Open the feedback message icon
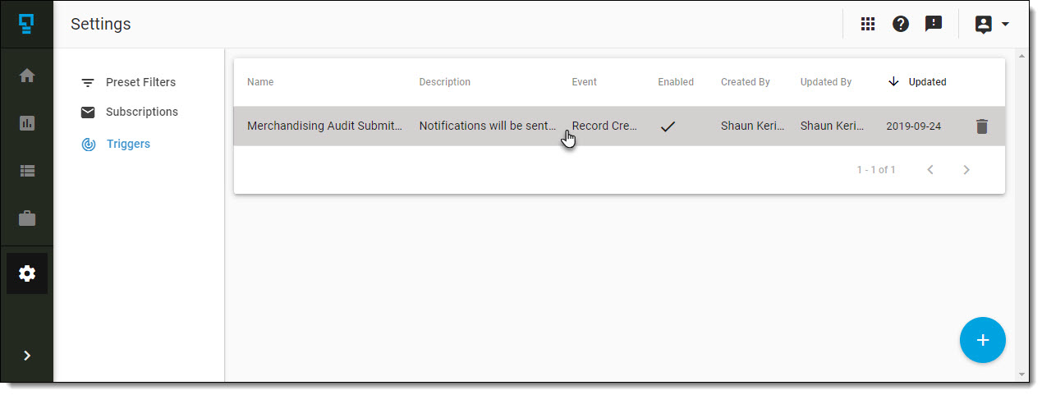Image resolution: width=1042 pixels, height=395 pixels. (934, 24)
